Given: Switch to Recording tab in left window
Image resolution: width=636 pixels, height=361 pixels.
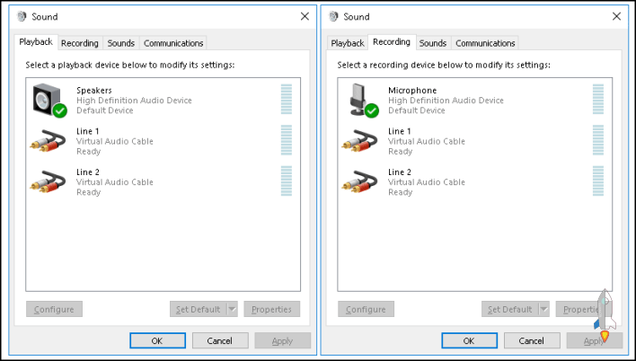Looking at the screenshot, I should pos(80,43).
